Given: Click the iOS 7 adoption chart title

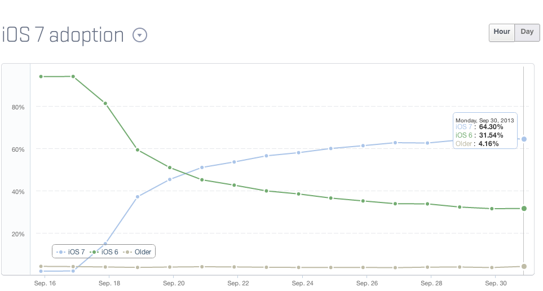Looking at the screenshot, I should (63, 35).
